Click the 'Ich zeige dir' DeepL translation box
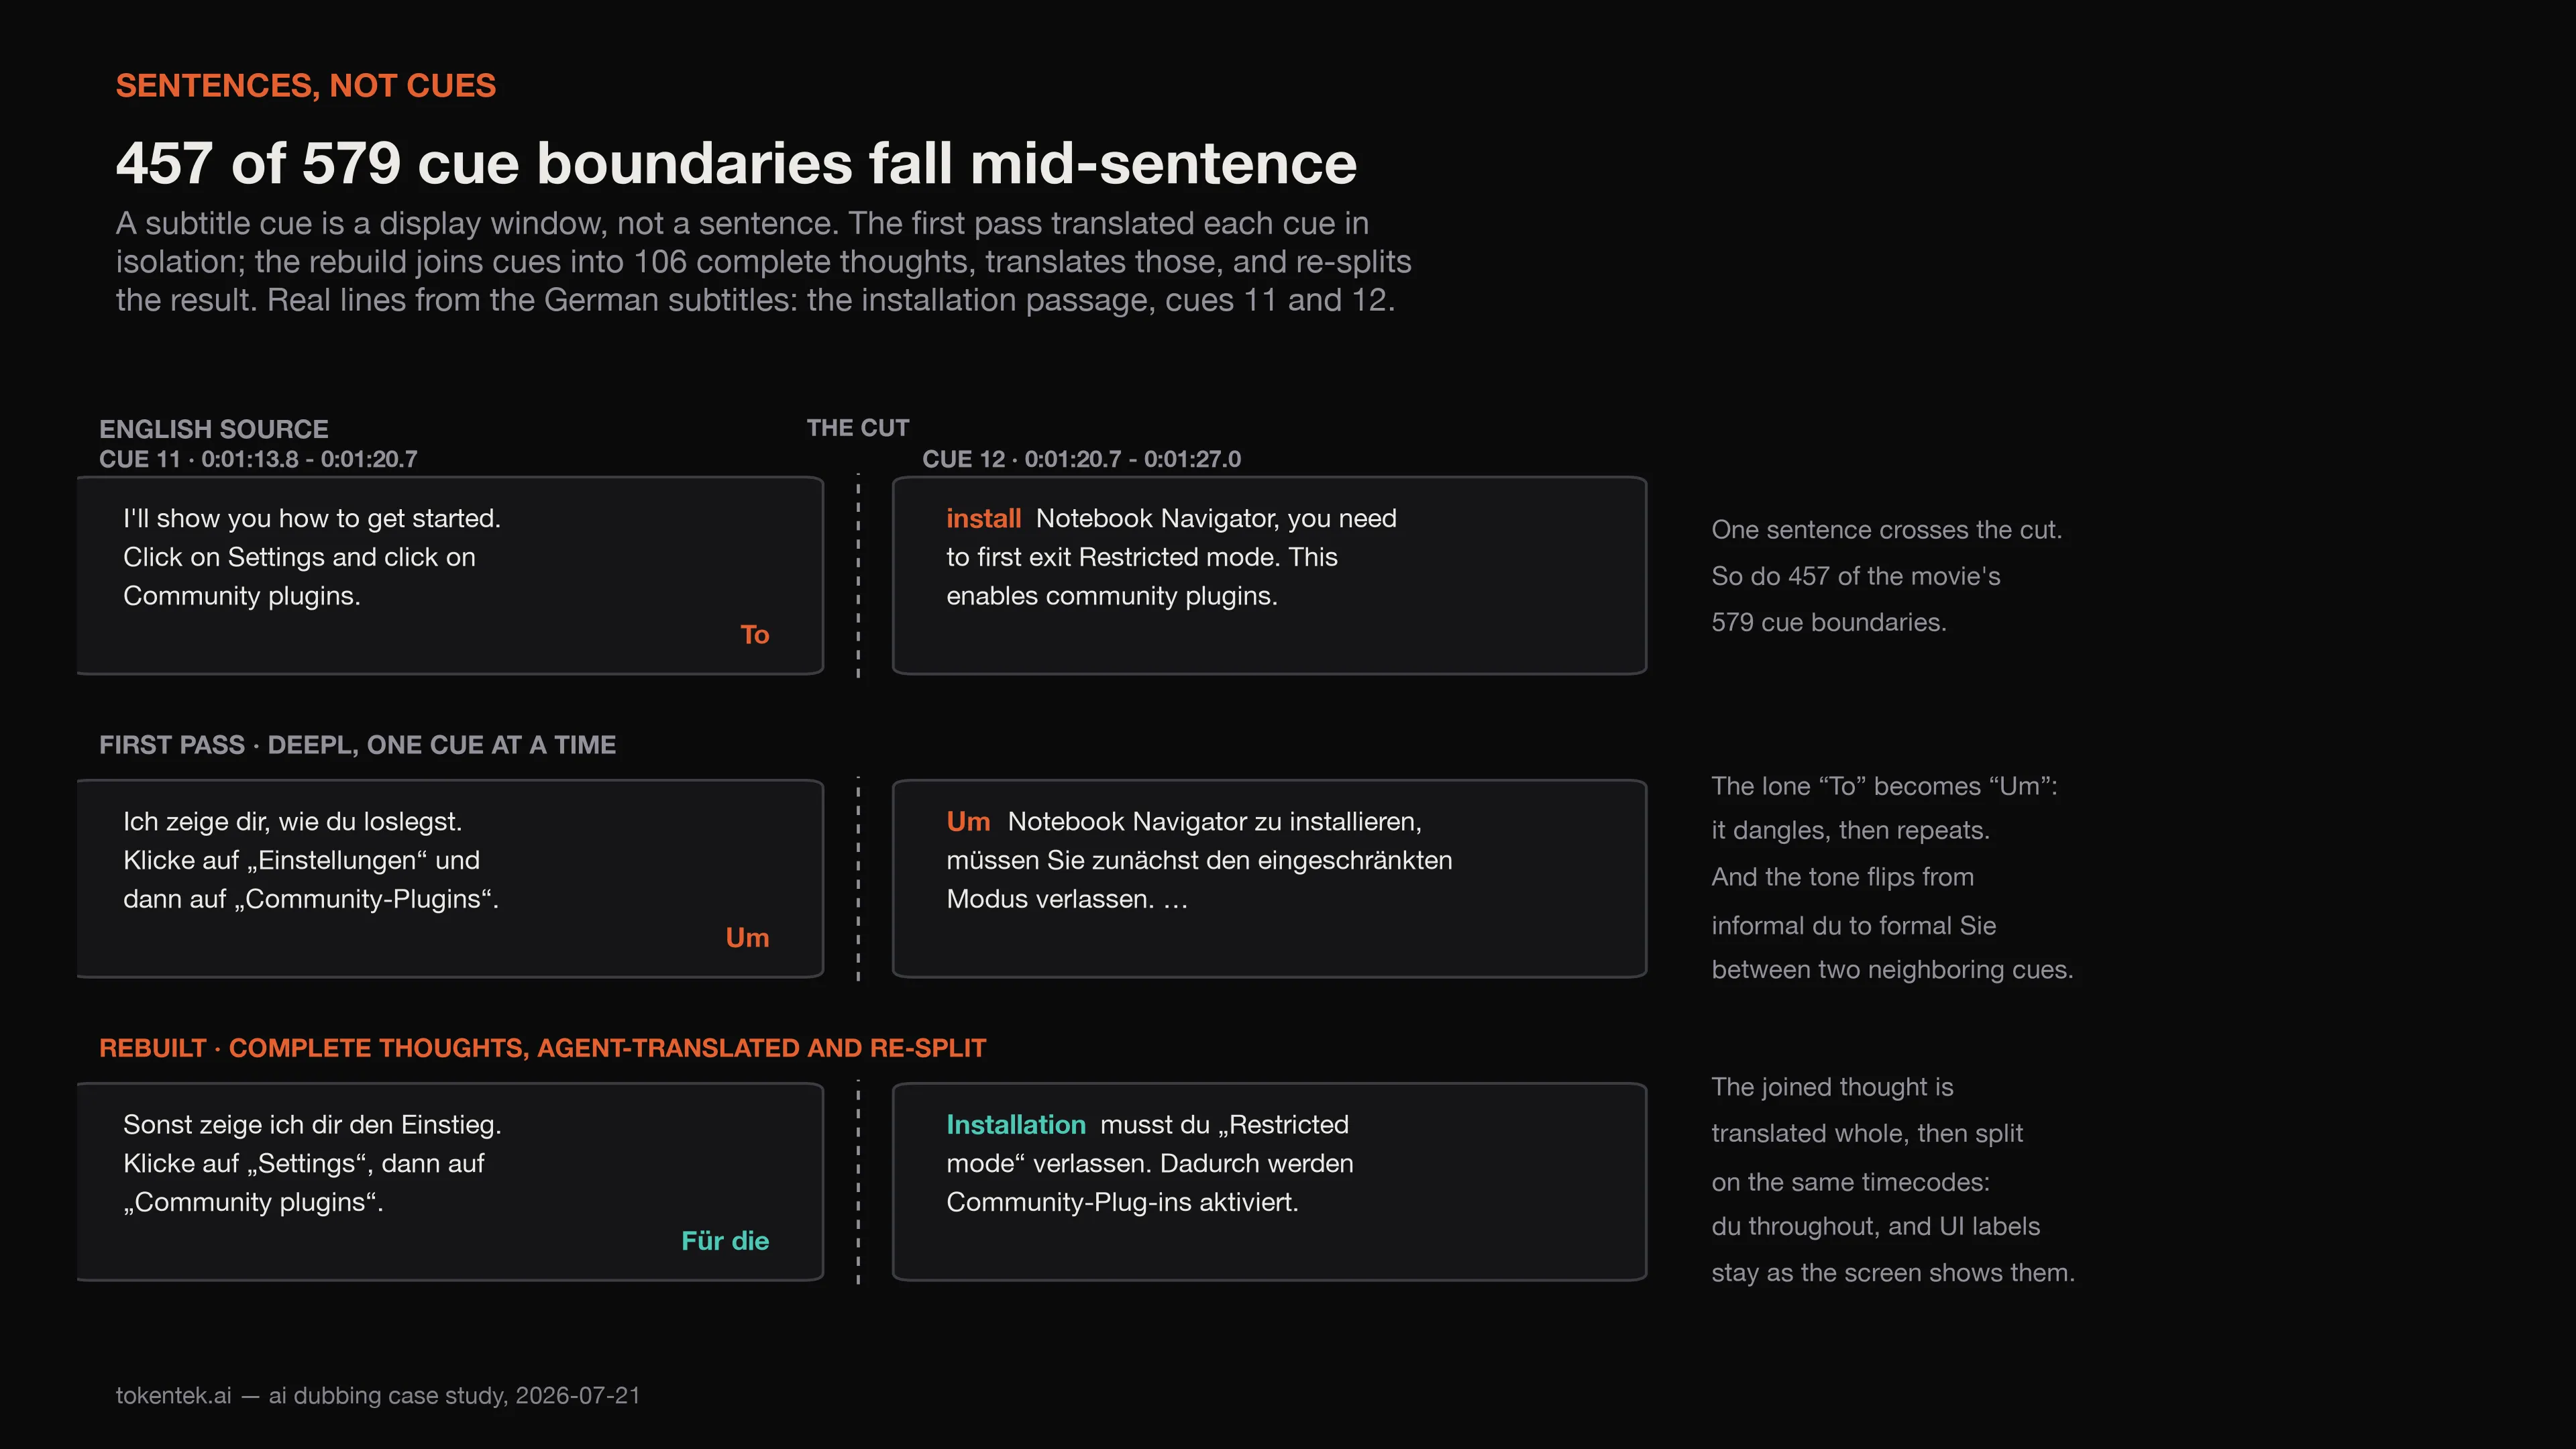Image resolution: width=2576 pixels, height=1449 pixels. pos(450,879)
